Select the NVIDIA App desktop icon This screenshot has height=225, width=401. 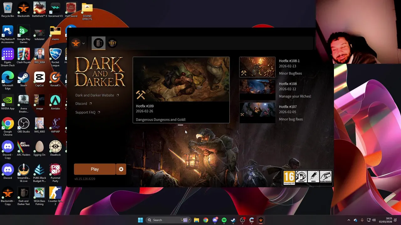[x=8, y=102]
